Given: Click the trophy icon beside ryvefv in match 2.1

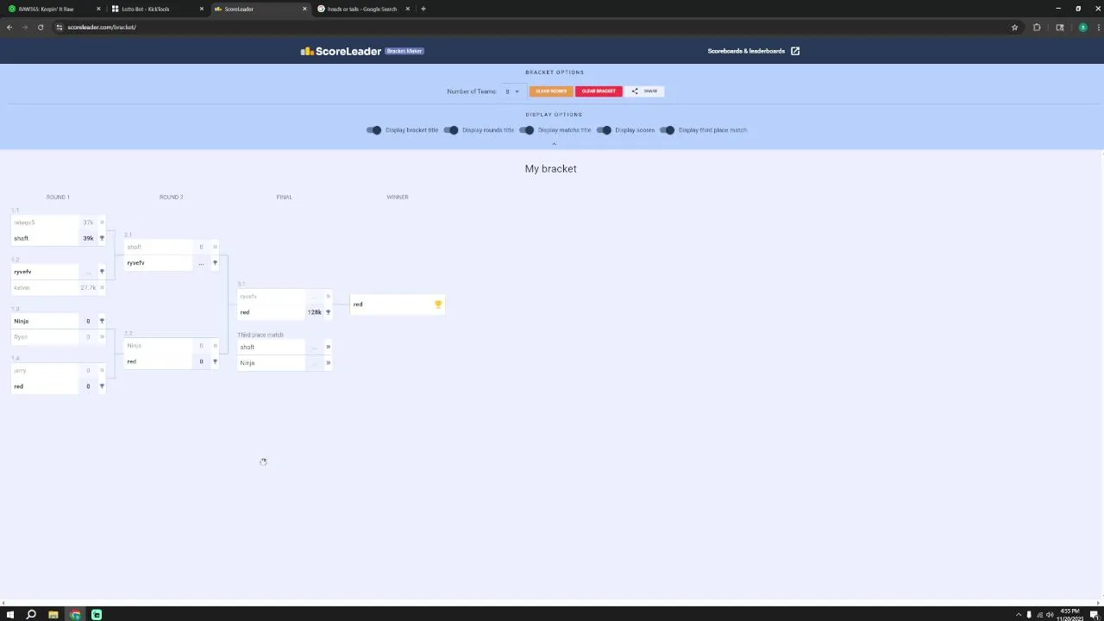Looking at the screenshot, I should pos(215,263).
